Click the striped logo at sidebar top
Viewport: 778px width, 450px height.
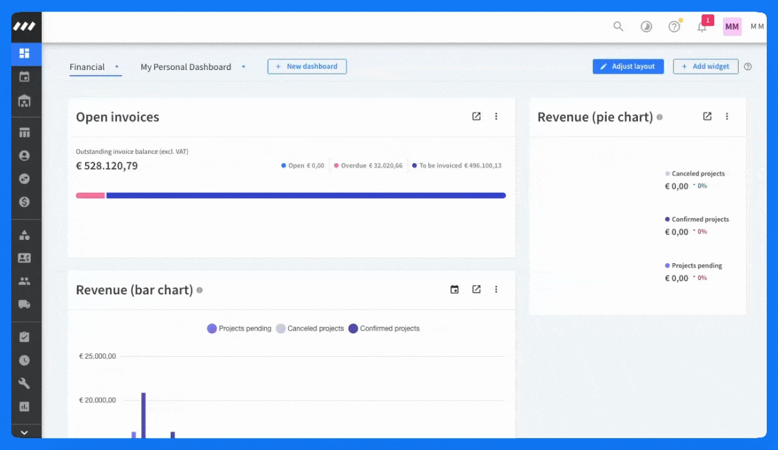coord(25,26)
